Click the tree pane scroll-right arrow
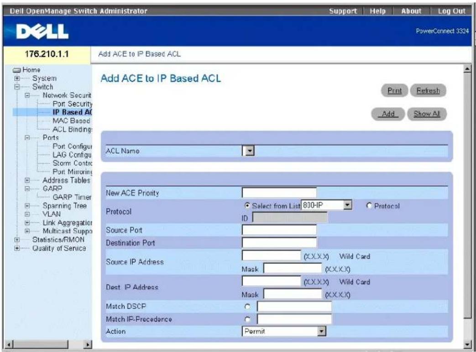476x352 pixels. (88, 345)
